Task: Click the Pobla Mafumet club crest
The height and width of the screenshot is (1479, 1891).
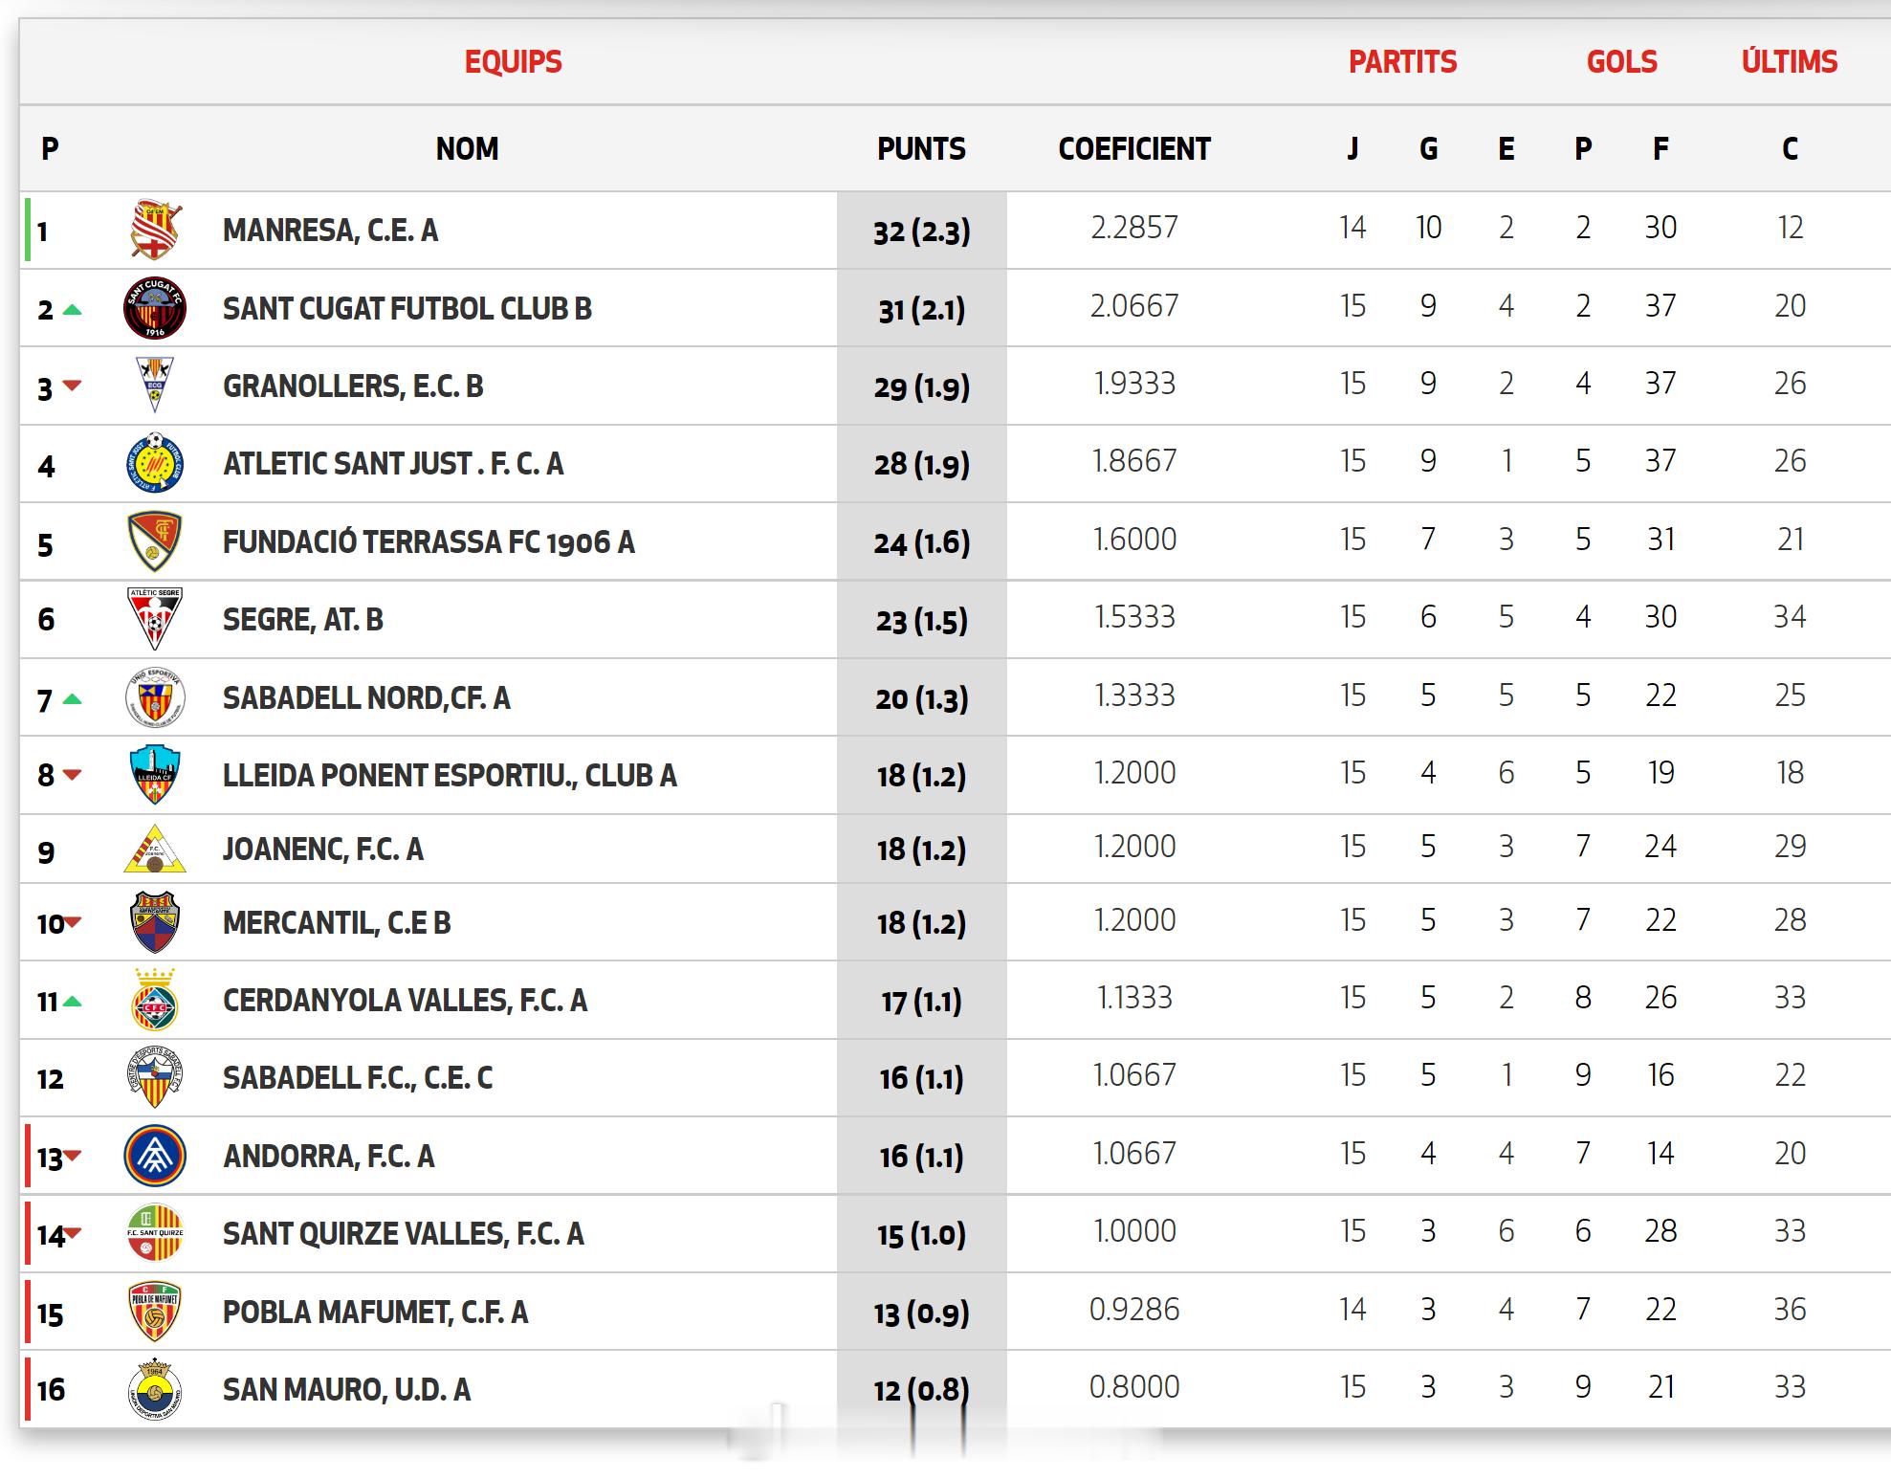Action: (155, 1312)
